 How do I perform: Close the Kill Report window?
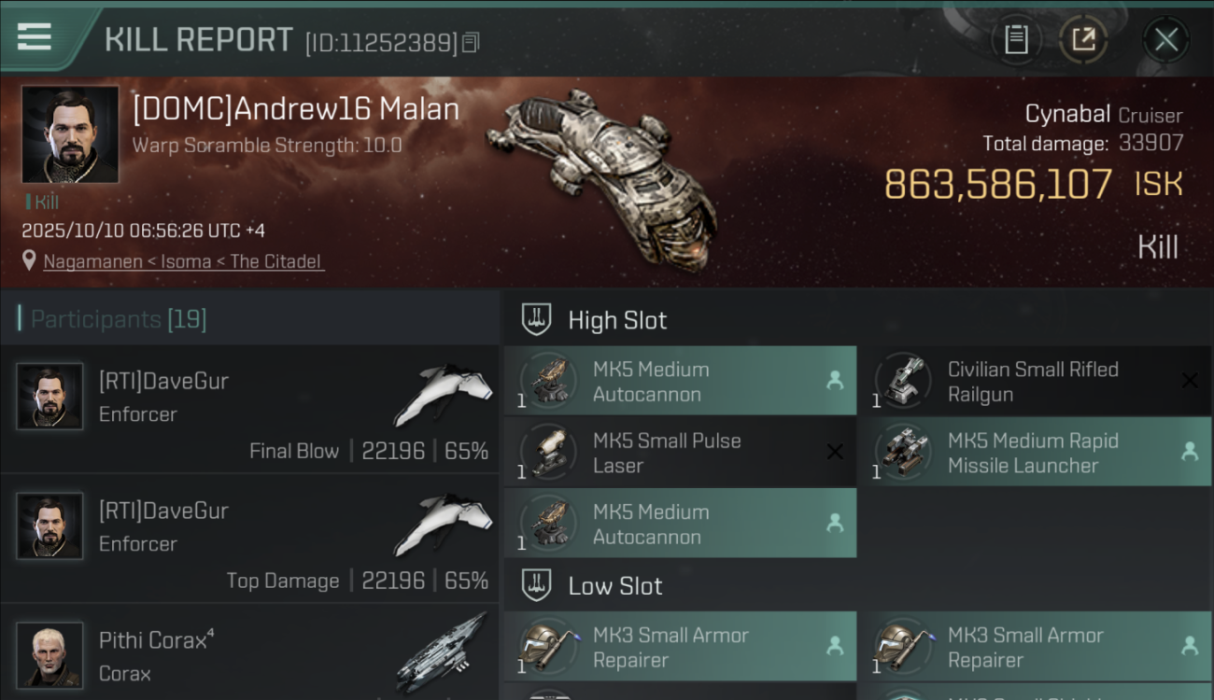coord(1165,39)
